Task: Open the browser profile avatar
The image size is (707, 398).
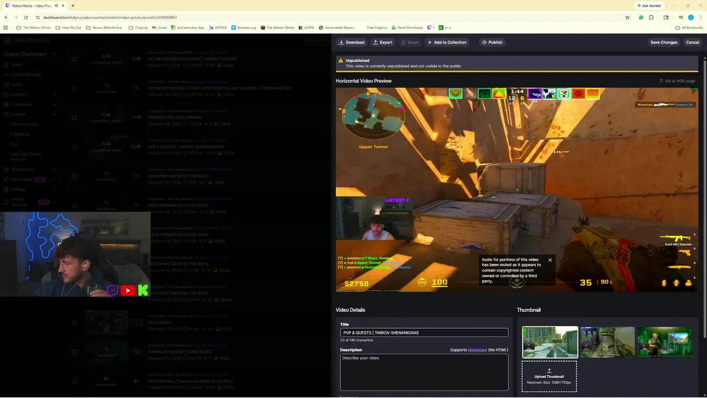Action: pos(690,17)
